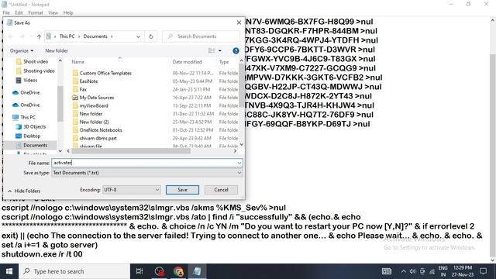Open the view options dropdown arrow

pyautogui.click(x=220, y=50)
